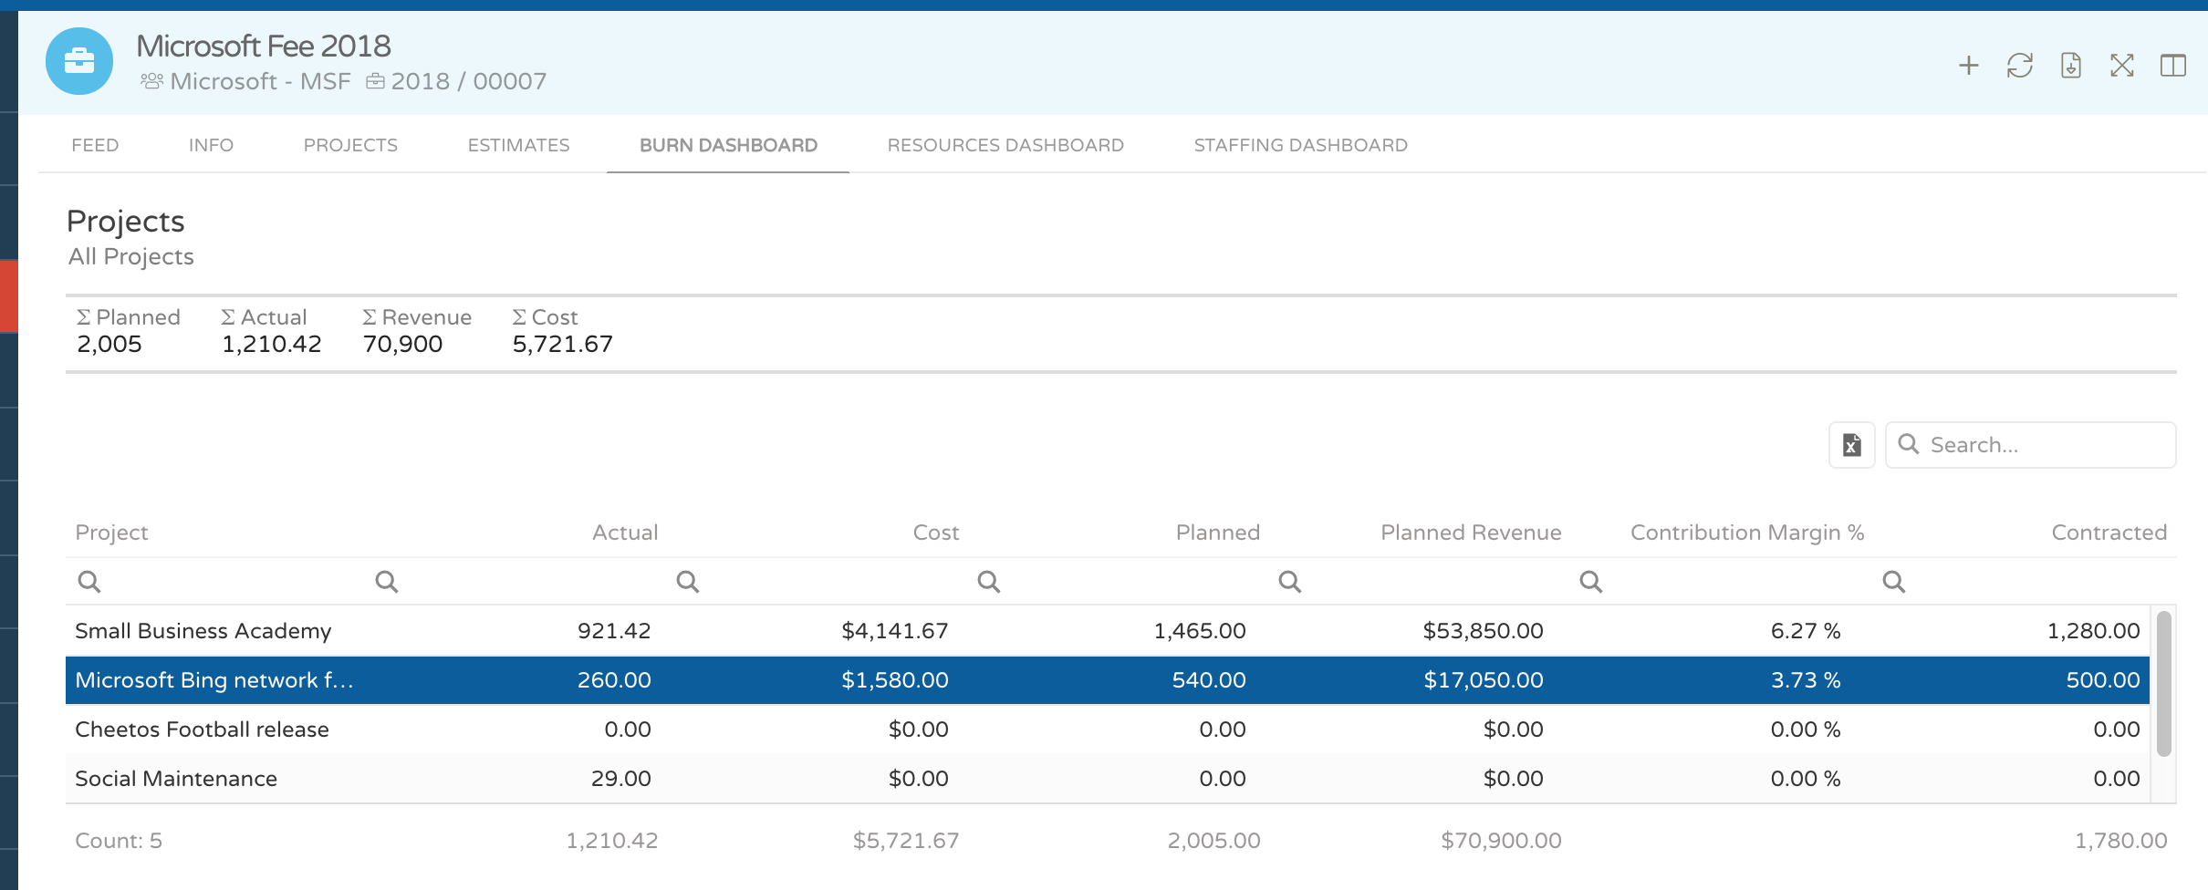Click the Σ Cost 5,721.67 summary
The width and height of the screenshot is (2208, 890).
click(x=562, y=331)
